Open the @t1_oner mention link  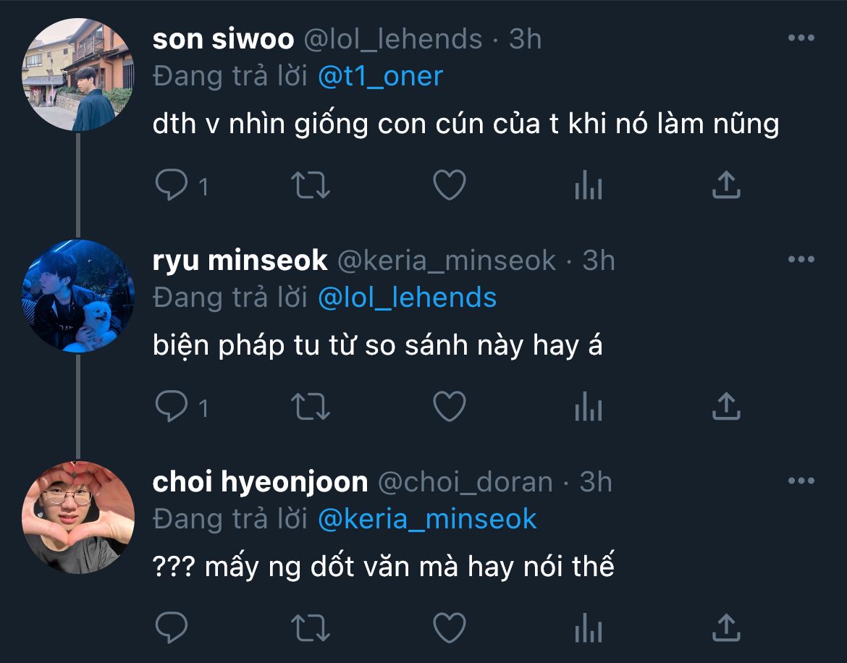380,76
